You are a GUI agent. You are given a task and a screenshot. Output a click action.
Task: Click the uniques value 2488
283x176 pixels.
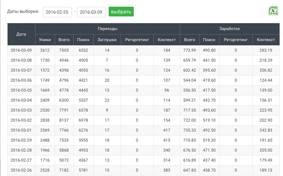pos(45,140)
